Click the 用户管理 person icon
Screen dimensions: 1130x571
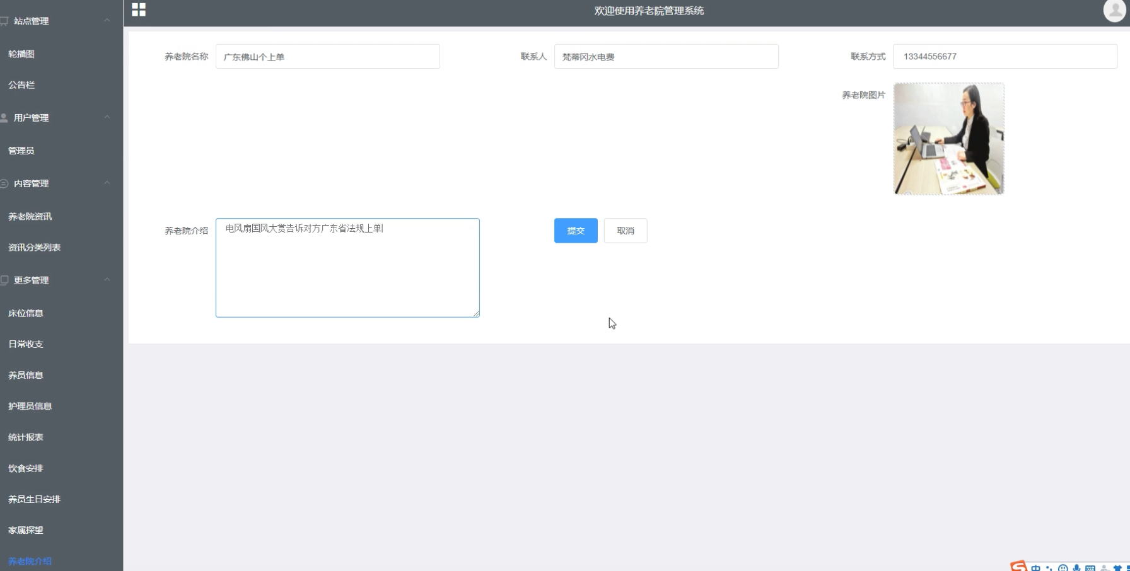[4, 118]
